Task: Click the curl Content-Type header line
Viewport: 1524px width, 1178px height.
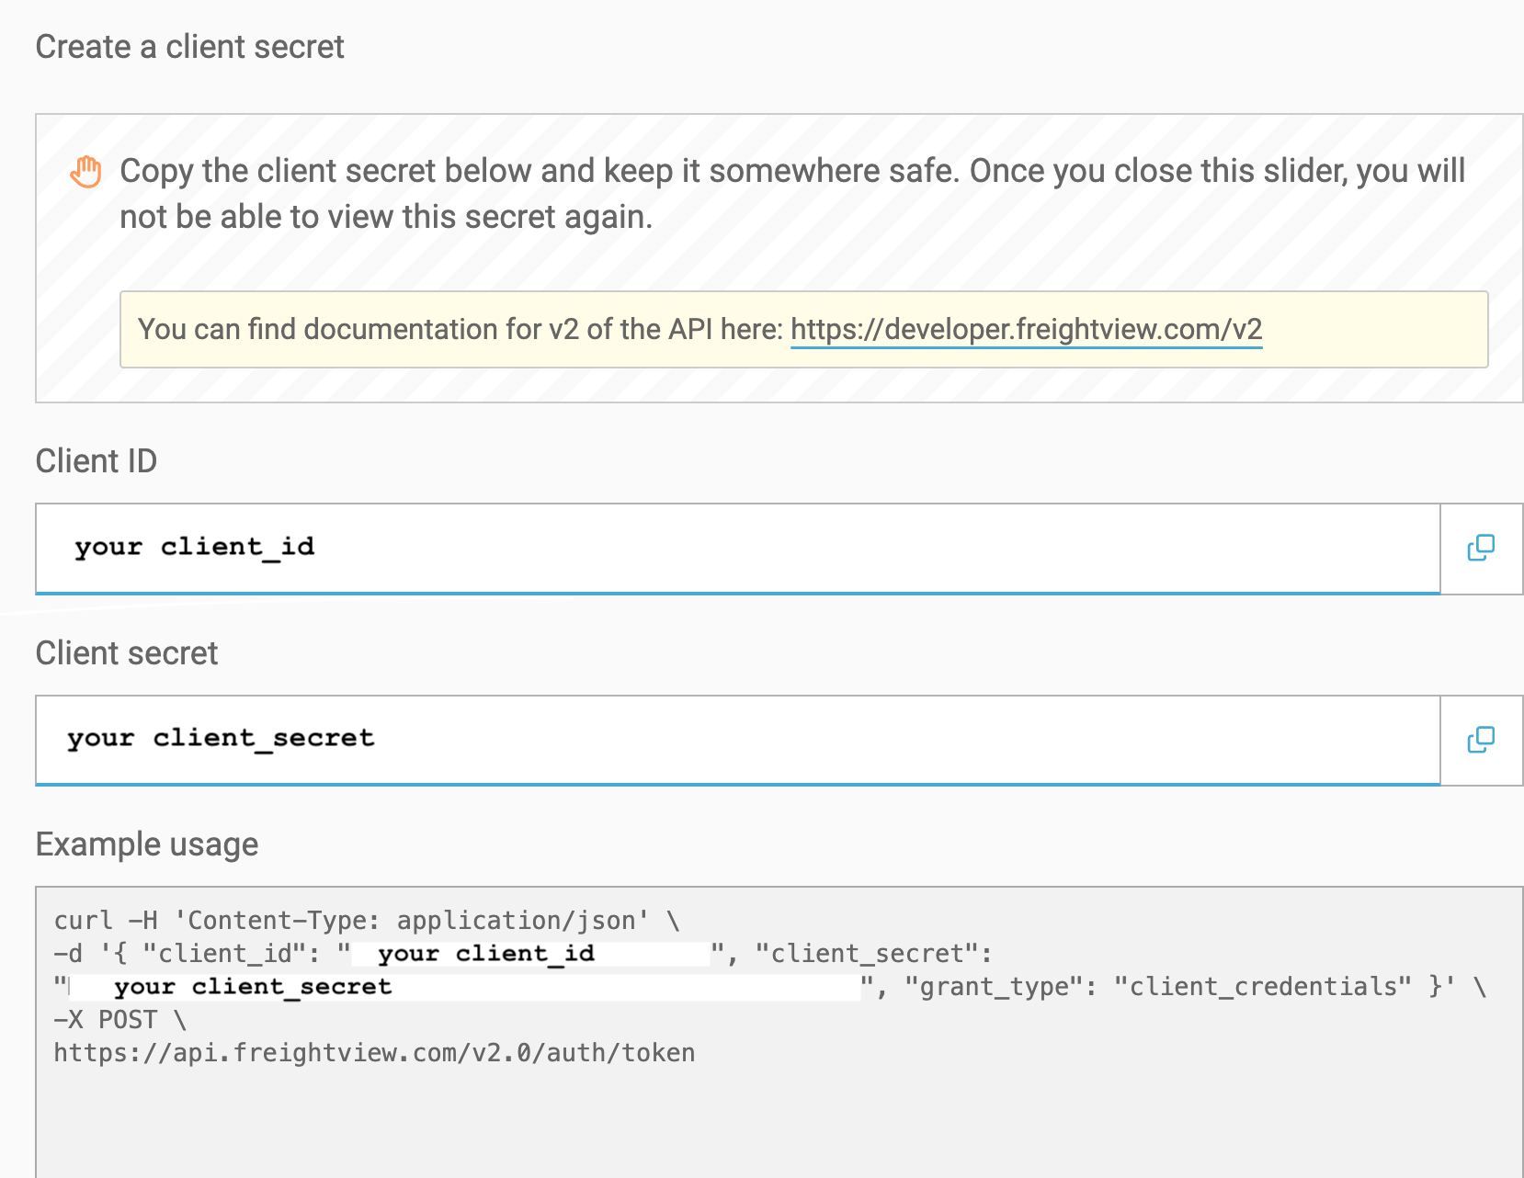Action: [x=367, y=921]
